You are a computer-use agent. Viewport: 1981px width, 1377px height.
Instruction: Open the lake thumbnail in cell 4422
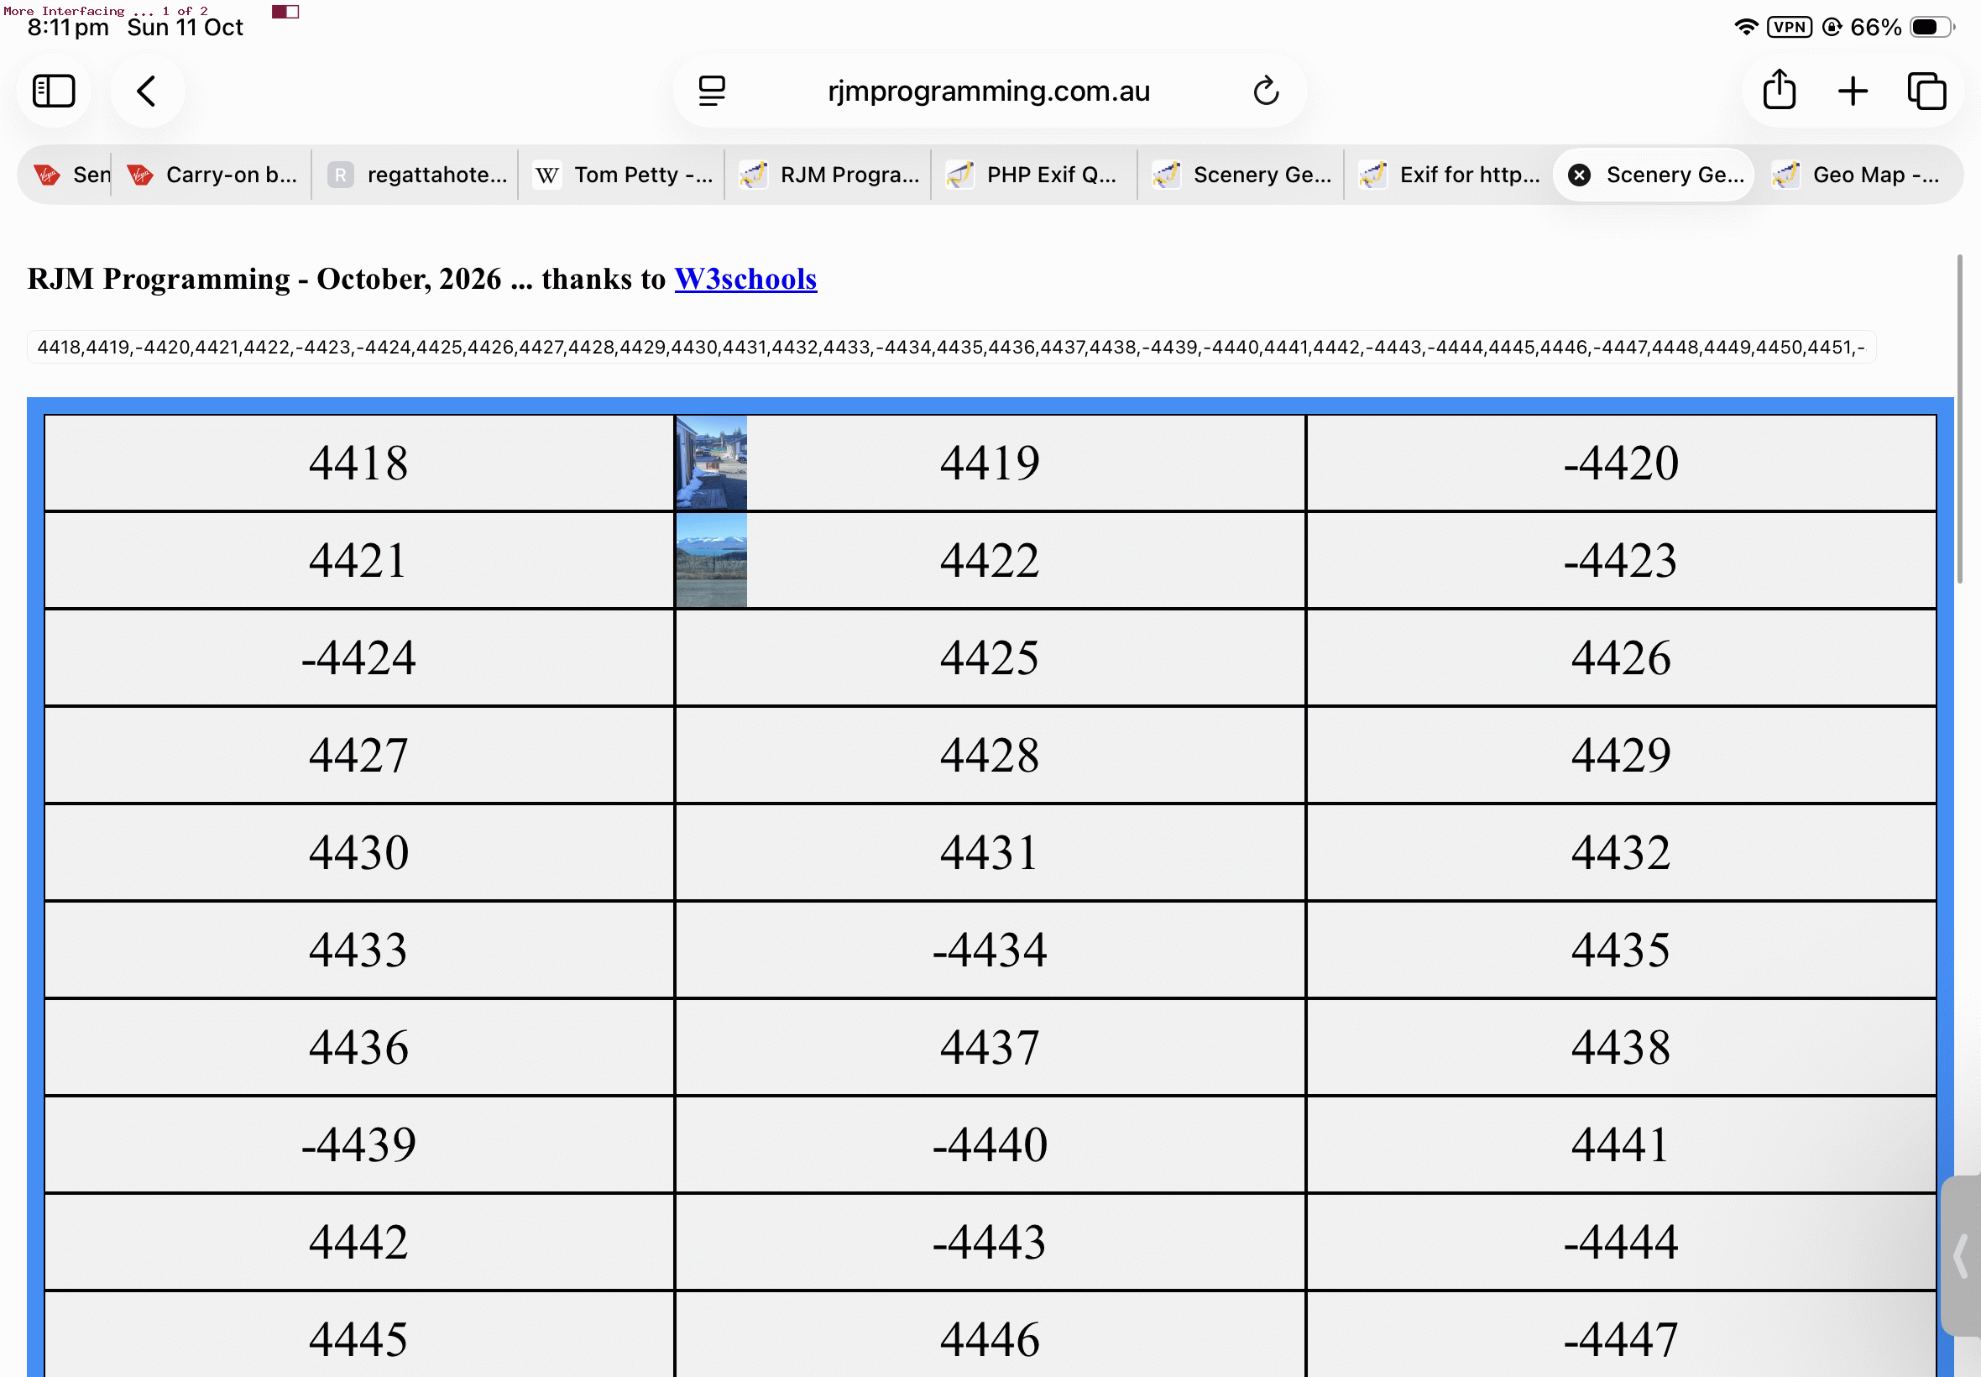click(x=712, y=561)
